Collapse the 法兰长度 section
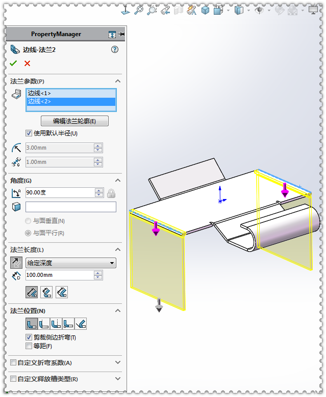The width and height of the screenshot is (326, 397). tap(118, 249)
